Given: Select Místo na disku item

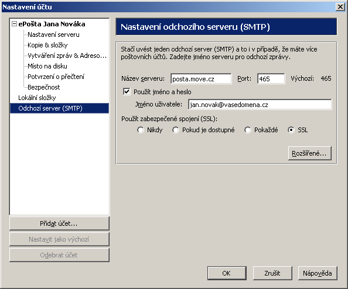Looking at the screenshot, I should pyautogui.click(x=47, y=66).
